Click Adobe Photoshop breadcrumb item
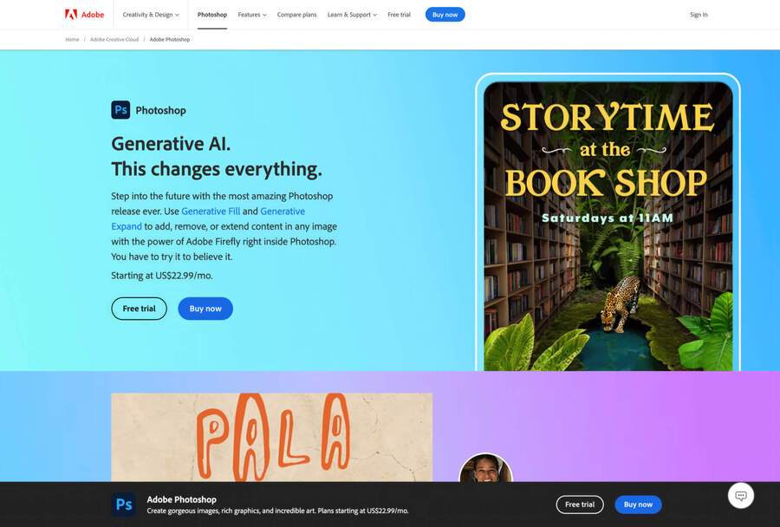Image resolution: width=780 pixels, height=527 pixels. click(x=170, y=39)
